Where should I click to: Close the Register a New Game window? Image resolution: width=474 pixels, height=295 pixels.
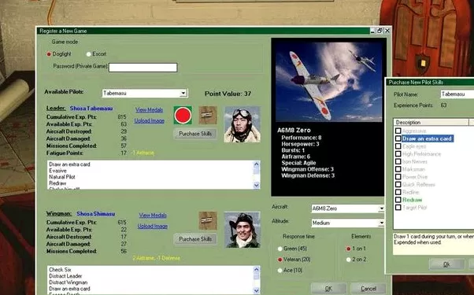(387, 31)
